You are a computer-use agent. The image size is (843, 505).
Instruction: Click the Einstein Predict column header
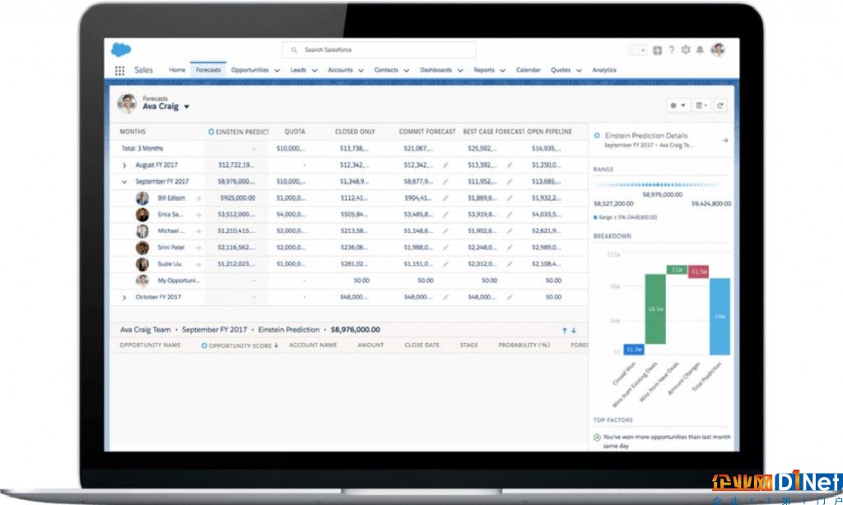click(x=238, y=132)
